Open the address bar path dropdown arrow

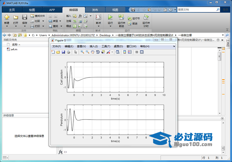click(x=223, y=35)
